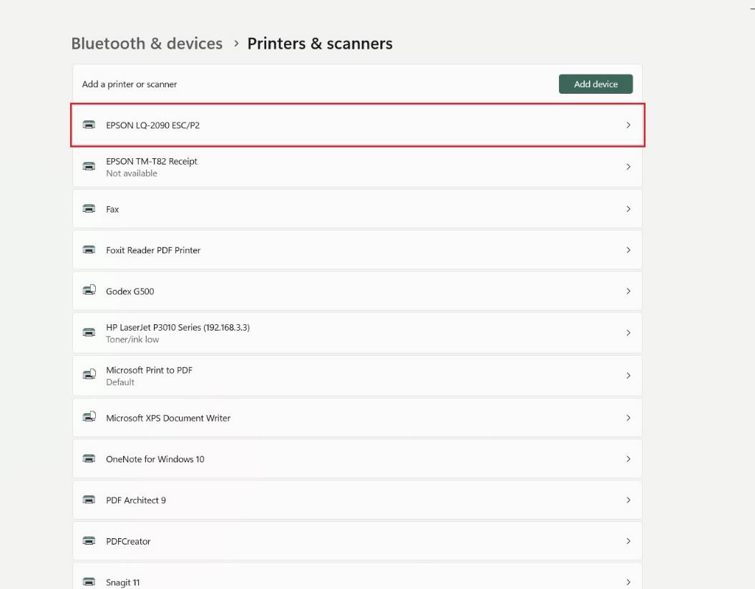Expand the EPSON LQ-2090 ESC/P2 chevron arrow
This screenshot has height=589, width=755.
coord(628,125)
